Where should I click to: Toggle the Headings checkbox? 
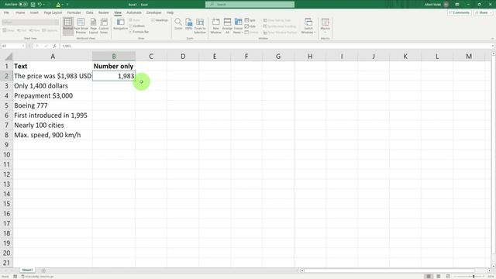(160, 20)
